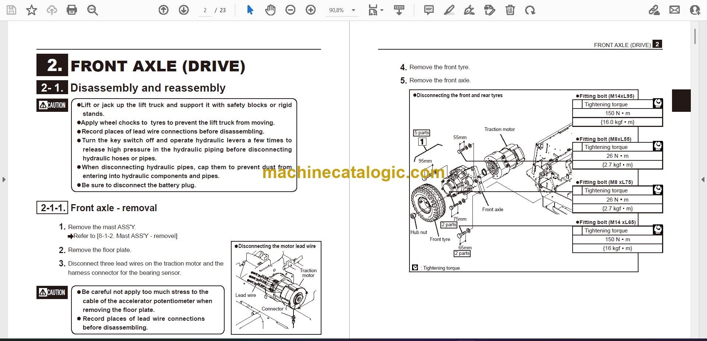Open the zoom level dropdown showing 90,8%

[342, 10]
